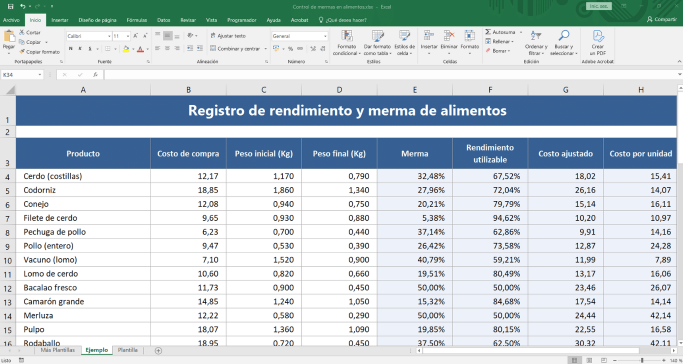This screenshot has height=364, width=683.
Task: Open Dar formato como tabla
Action: coord(377,36)
